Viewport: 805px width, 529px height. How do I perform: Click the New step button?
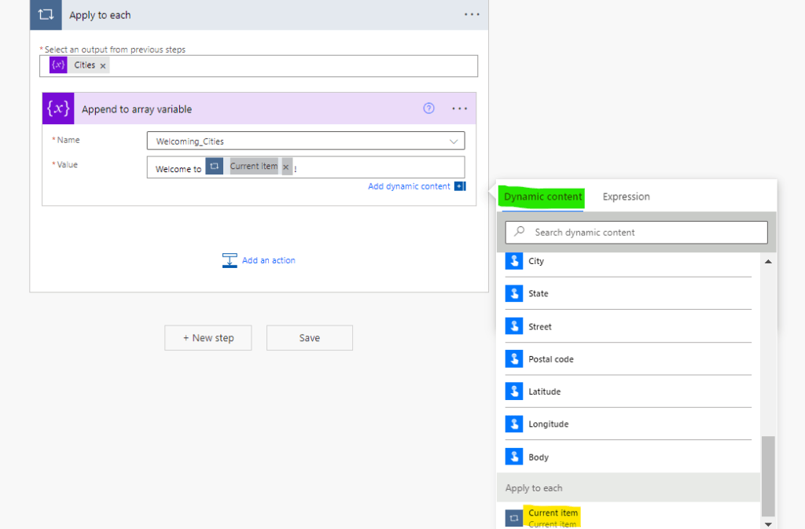click(x=208, y=337)
